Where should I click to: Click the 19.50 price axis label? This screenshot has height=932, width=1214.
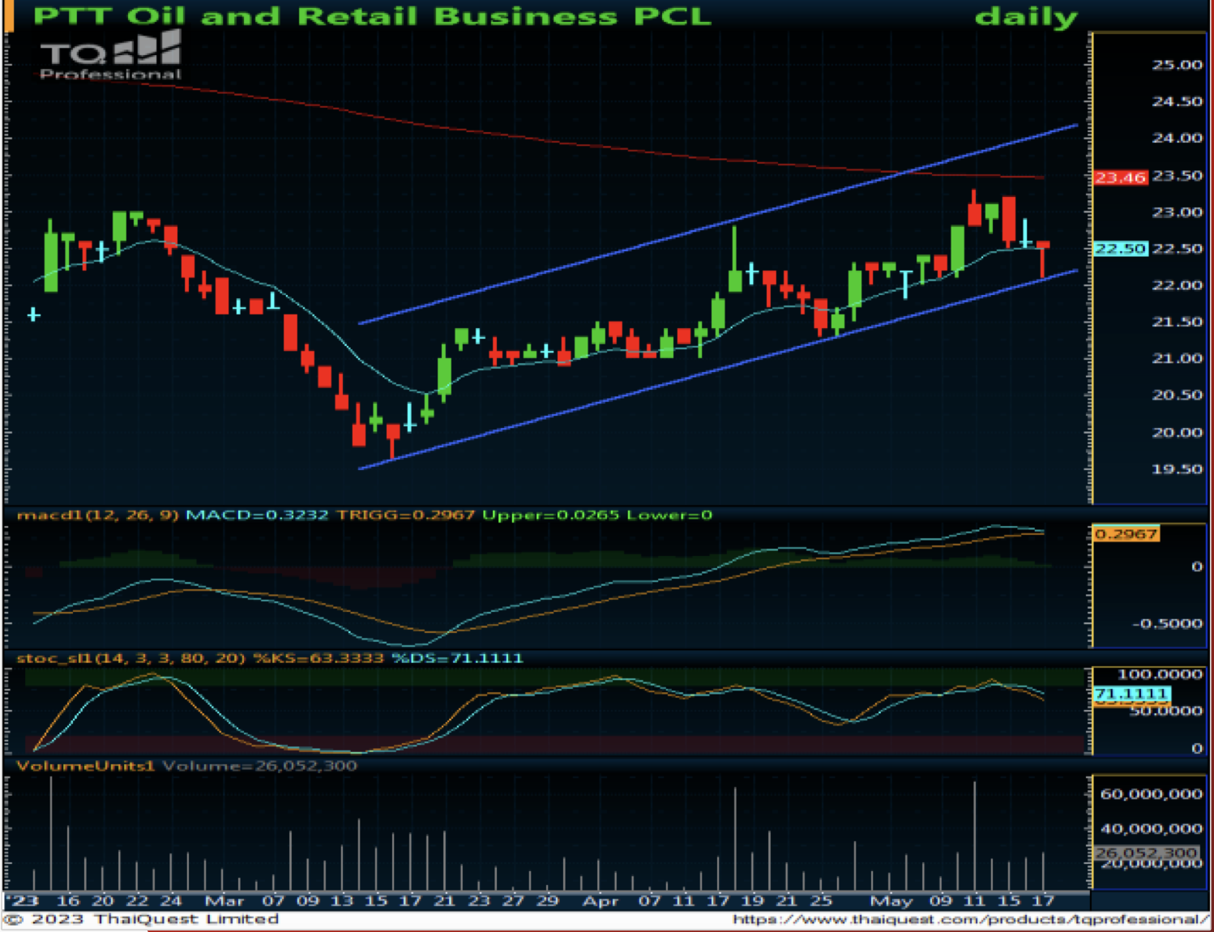[x=1178, y=469]
